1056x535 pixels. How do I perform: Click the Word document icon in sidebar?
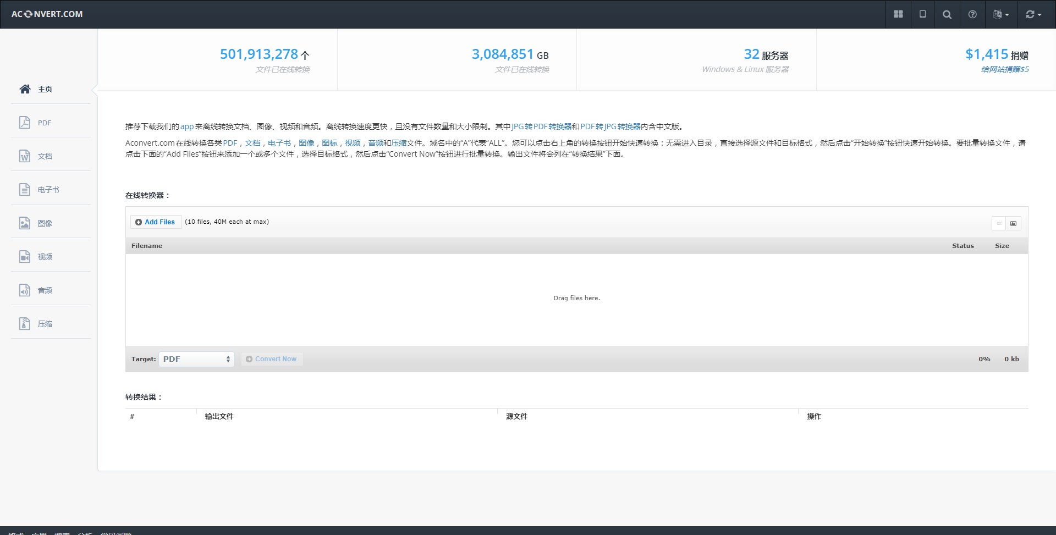[x=25, y=156]
